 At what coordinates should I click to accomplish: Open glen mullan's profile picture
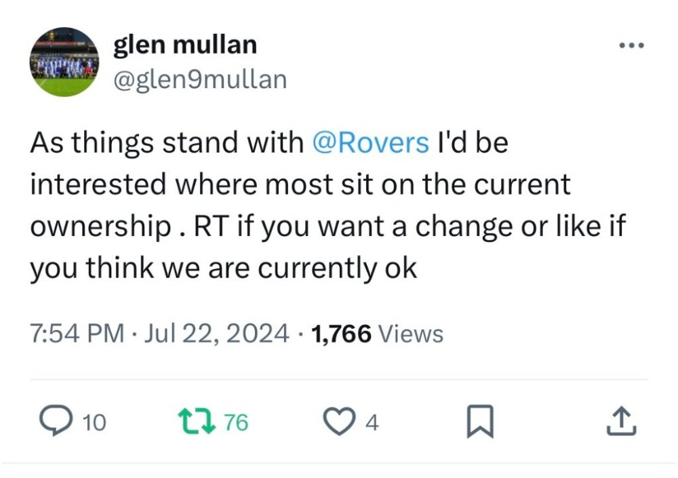(x=64, y=62)
